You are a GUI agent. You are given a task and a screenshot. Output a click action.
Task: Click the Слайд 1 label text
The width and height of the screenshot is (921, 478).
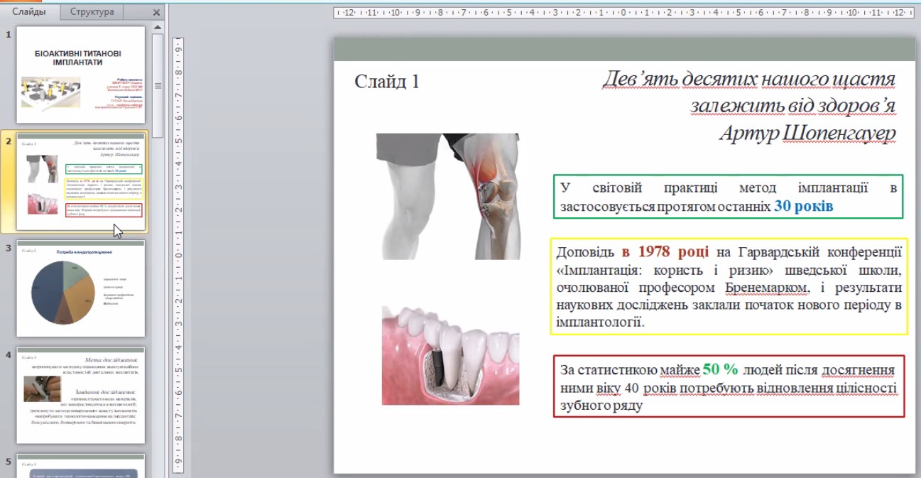pyautogui.click(x=387, y=82)
